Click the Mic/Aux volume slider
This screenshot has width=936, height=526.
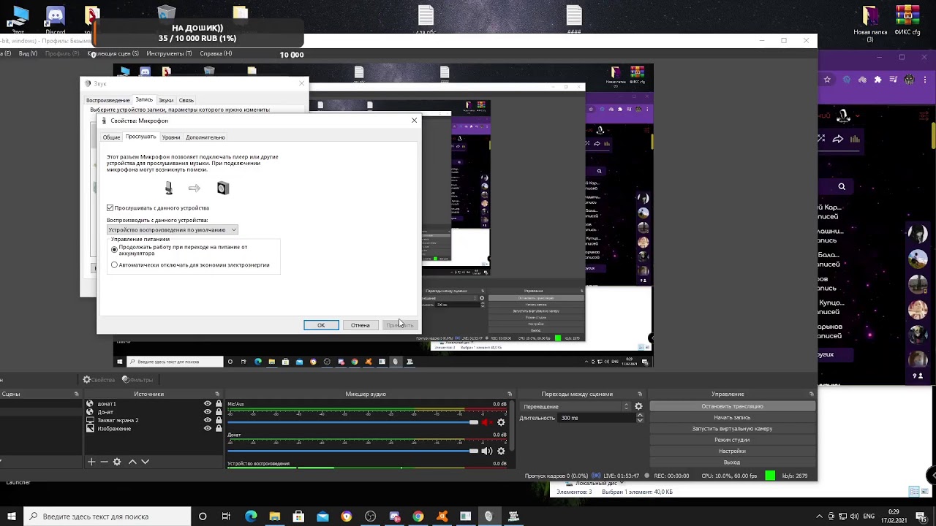(352, 422)
